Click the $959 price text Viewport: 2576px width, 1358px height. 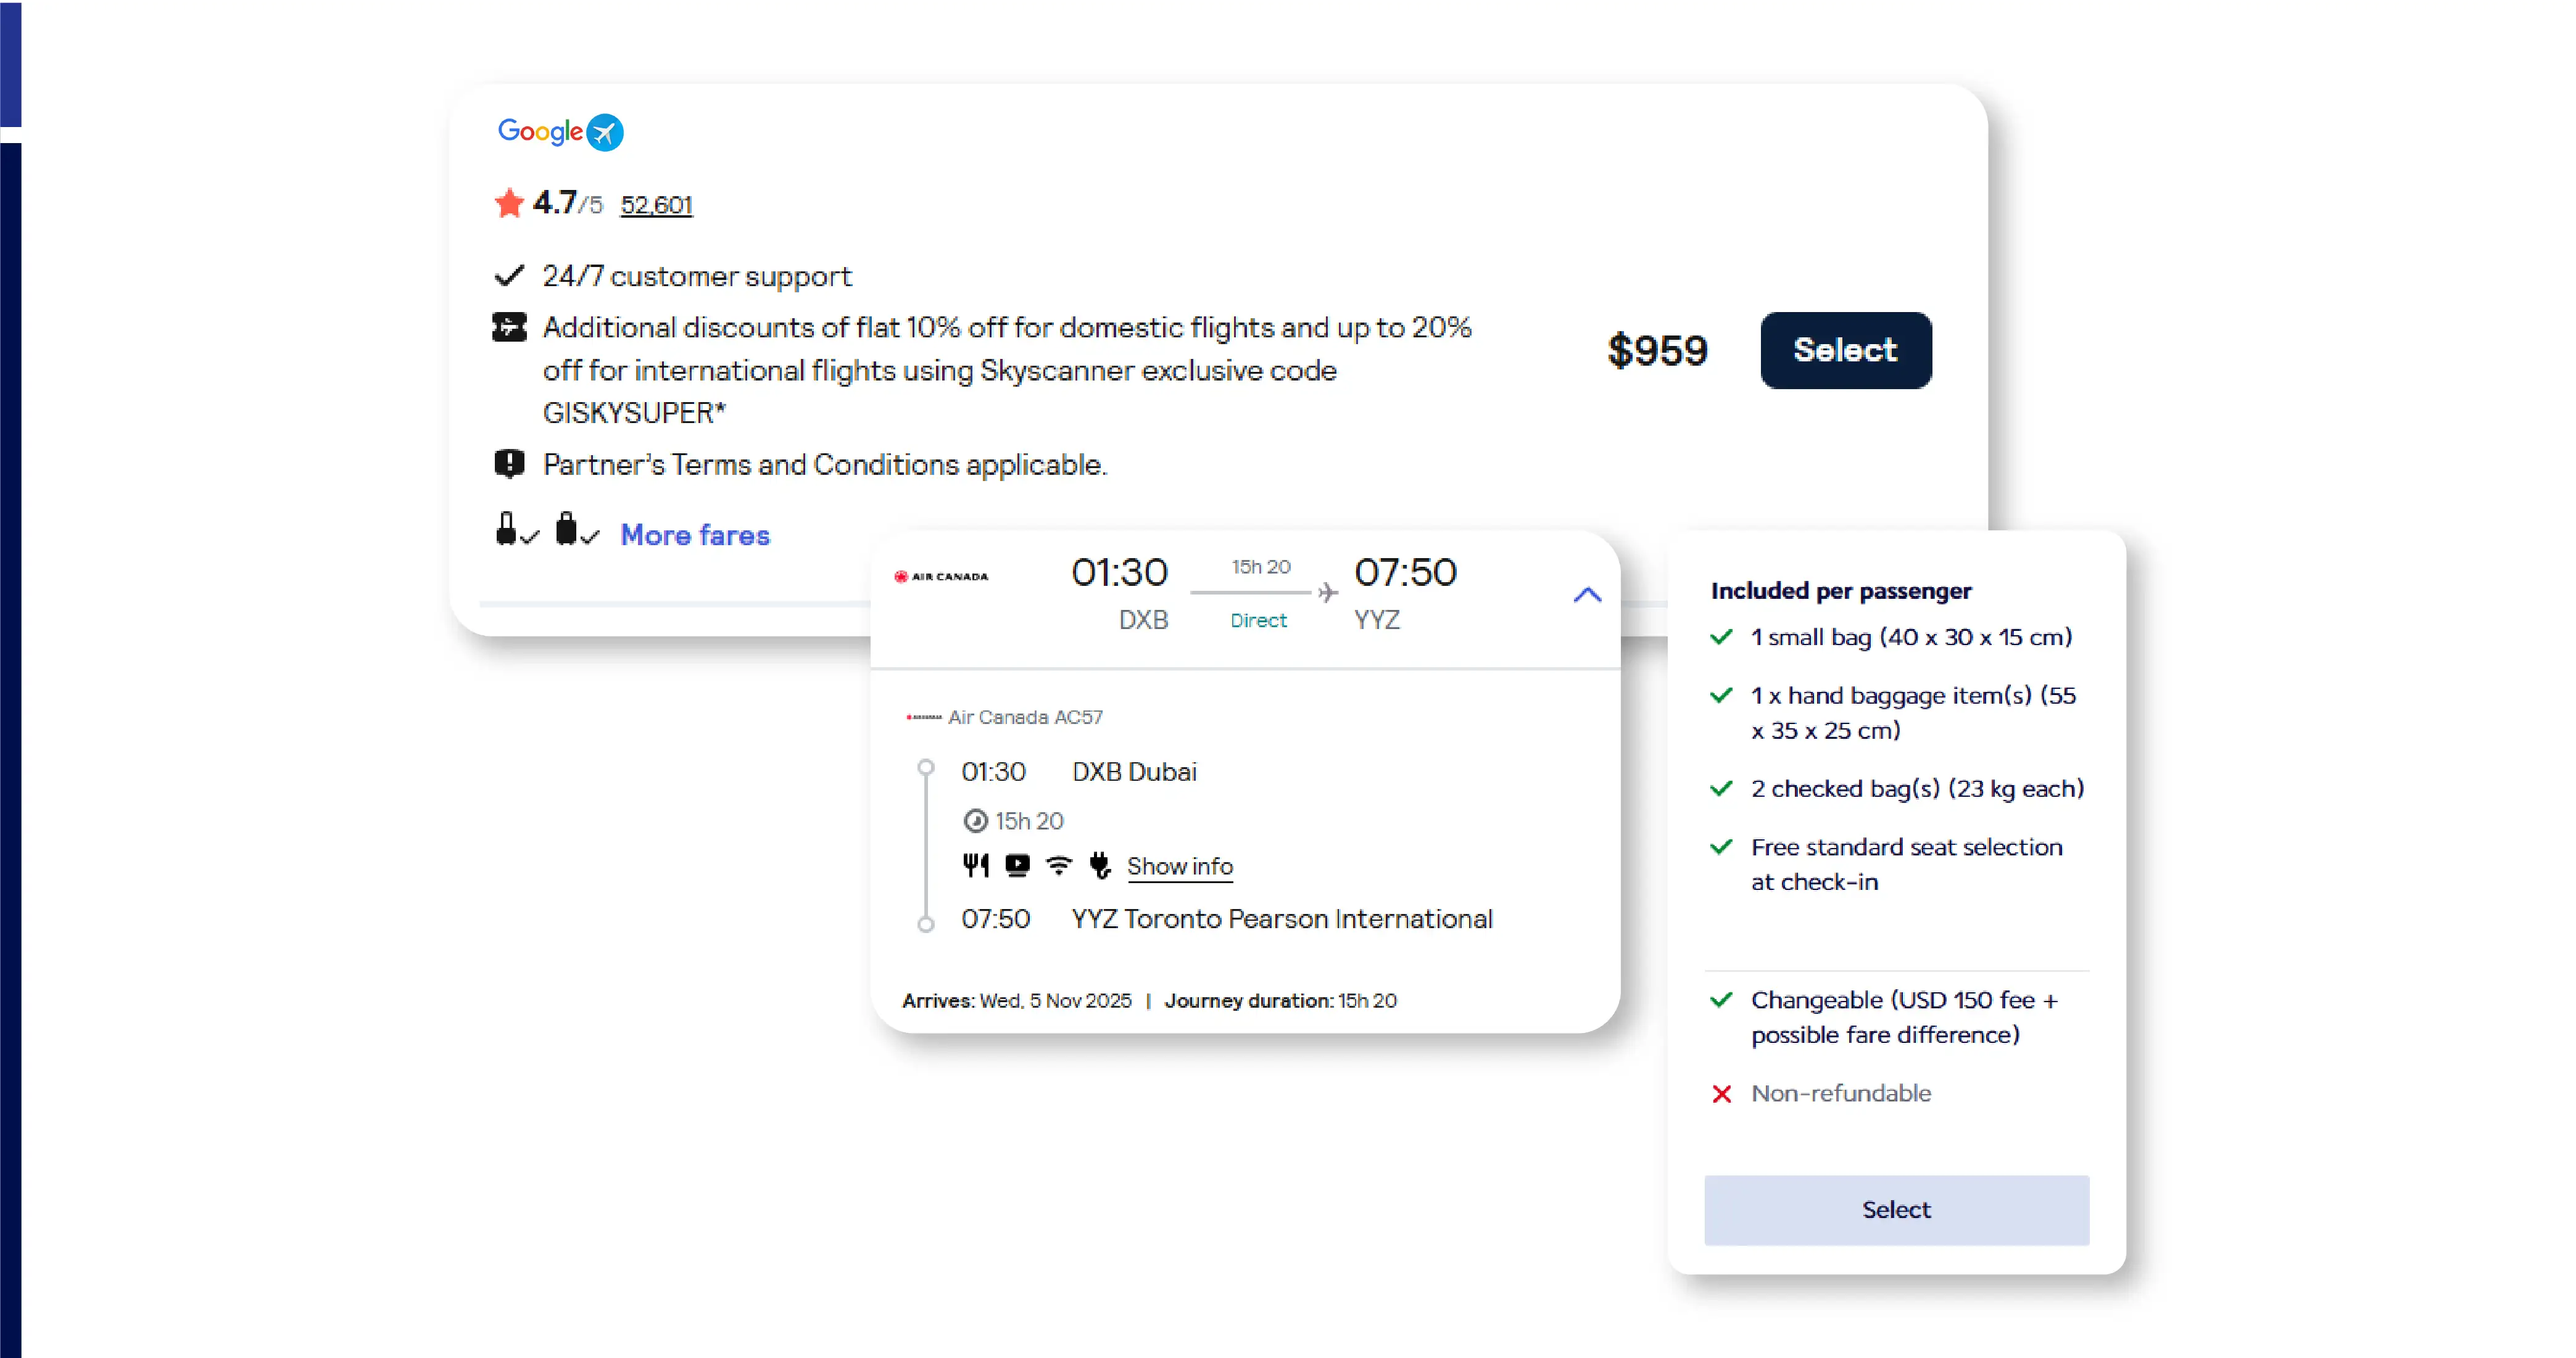point(1657,351)
